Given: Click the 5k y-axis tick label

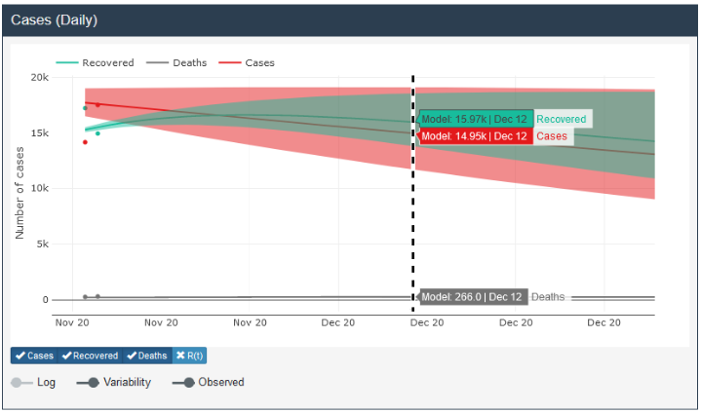Looking at the screenshot, I should [x=43, y=244].
